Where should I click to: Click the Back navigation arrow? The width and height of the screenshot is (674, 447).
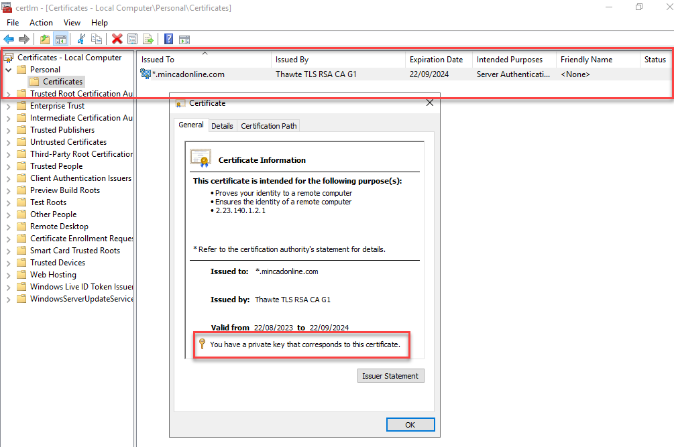(x=8, y=39)
